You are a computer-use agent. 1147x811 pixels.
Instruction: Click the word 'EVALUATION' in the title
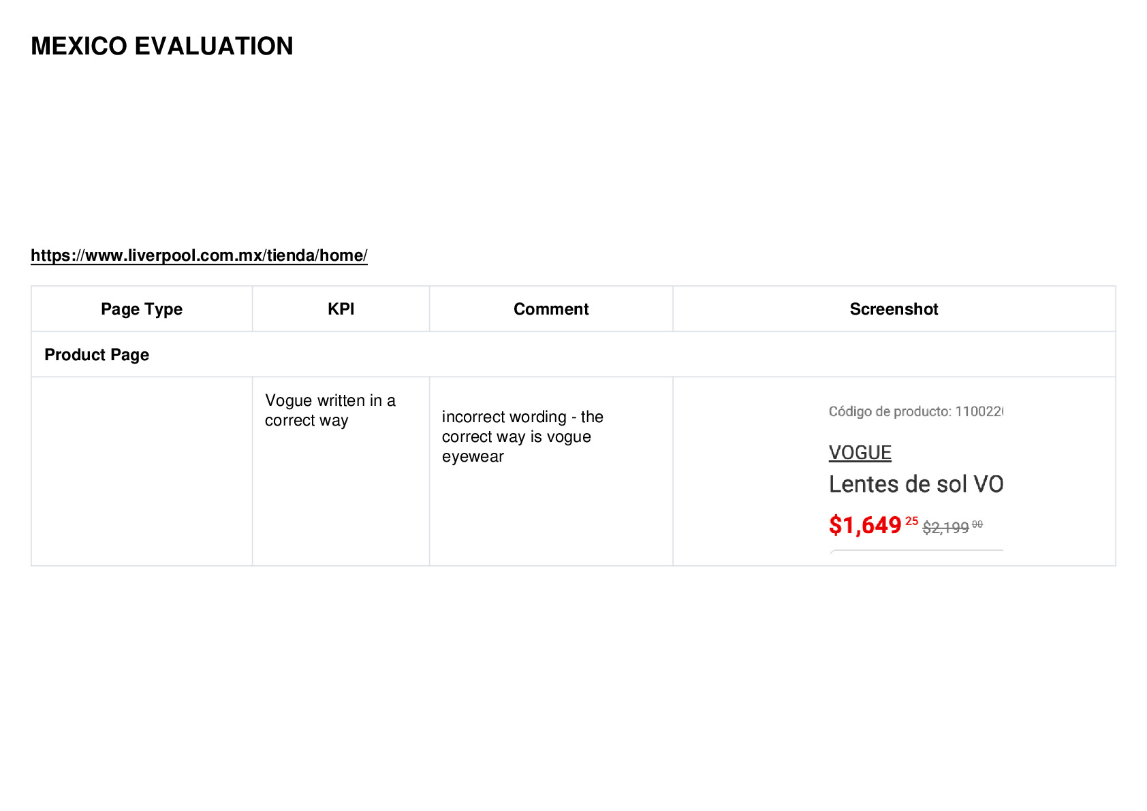tap(214, 46)
